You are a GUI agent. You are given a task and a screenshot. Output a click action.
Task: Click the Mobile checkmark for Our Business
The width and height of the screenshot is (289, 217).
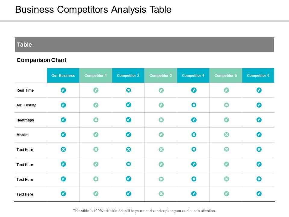[x=63, y=135]
